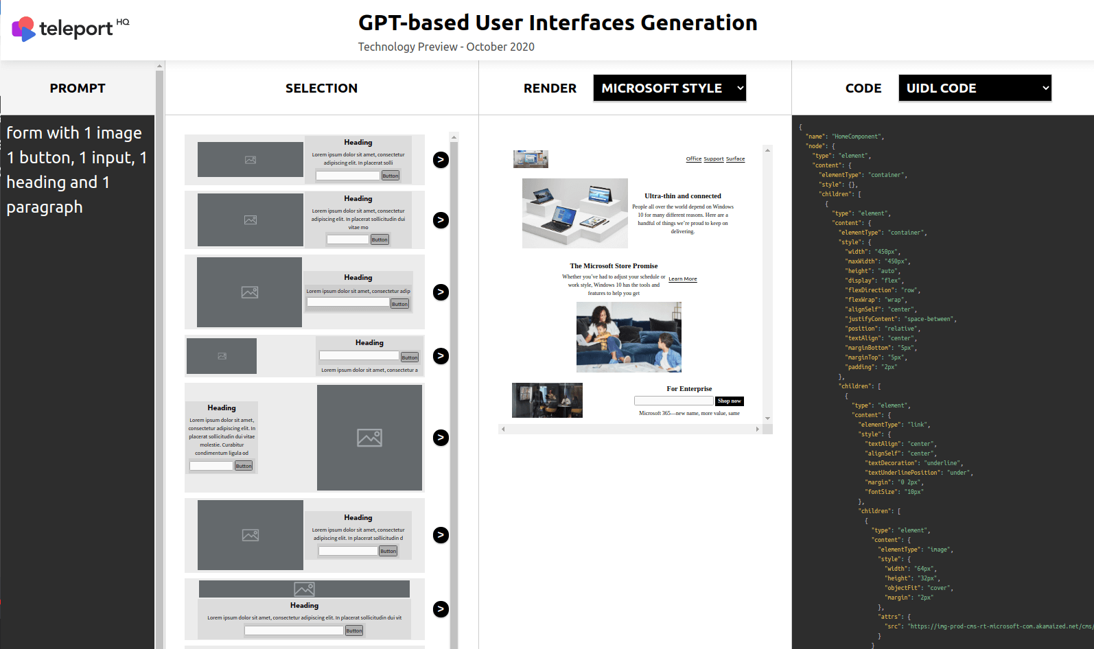Image resolution: width=1094 pixels, height=649 pixels.
Task: Choose the layout with the image on the right via its arrow
Action: coord(441,438)
